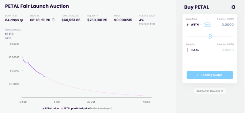Expand the WETH token dropdown chevron
The image size is (245, 113).
tap(201, 25)
